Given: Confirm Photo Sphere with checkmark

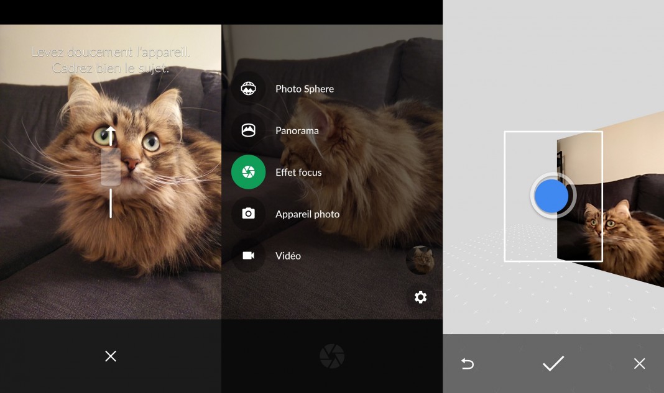Looking at the screenshot, I should [x=553, y=363].
